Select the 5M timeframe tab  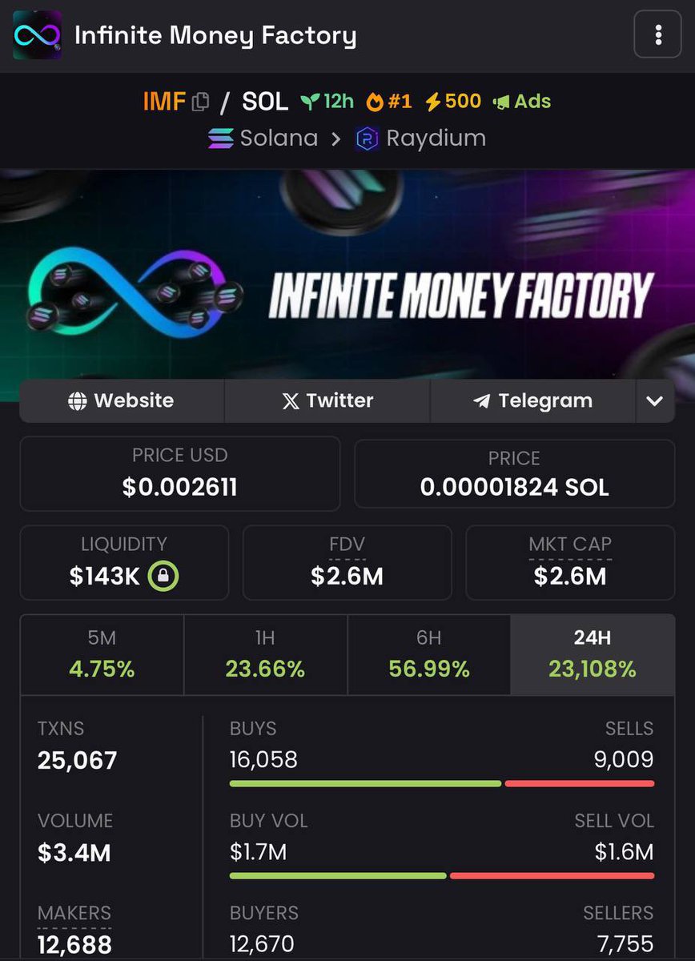coord(102,654)
